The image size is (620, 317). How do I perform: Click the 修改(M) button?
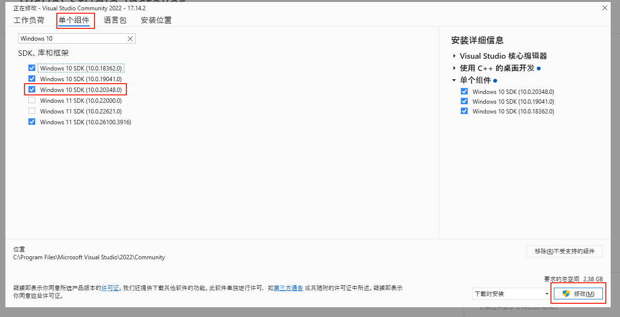pyautogui.click(x=578, y=294)
